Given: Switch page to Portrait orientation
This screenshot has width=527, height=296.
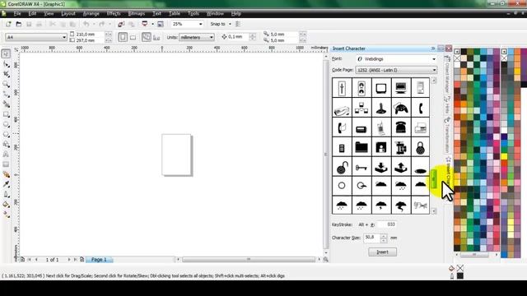Looking at the screenshot, I should [x=123, y=37].
